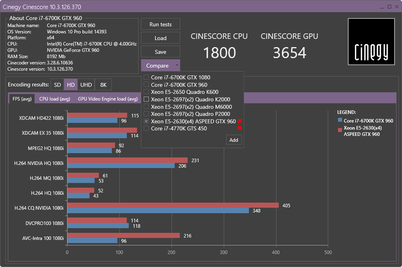
Task: Click the Compare button
Action: [157, 66]
